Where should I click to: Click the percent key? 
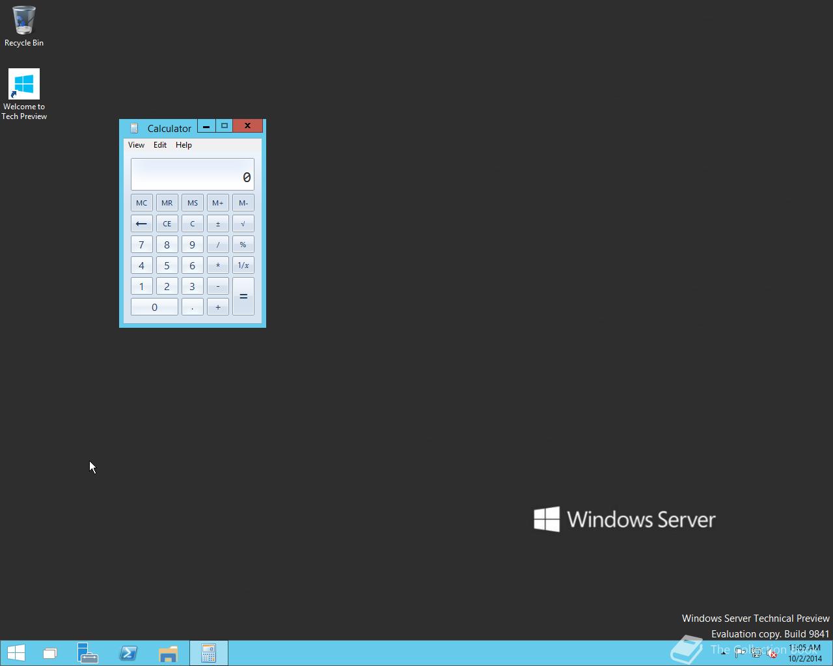[x=243, y=245]
